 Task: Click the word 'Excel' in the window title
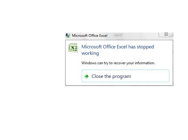click(x=103, y=36)
